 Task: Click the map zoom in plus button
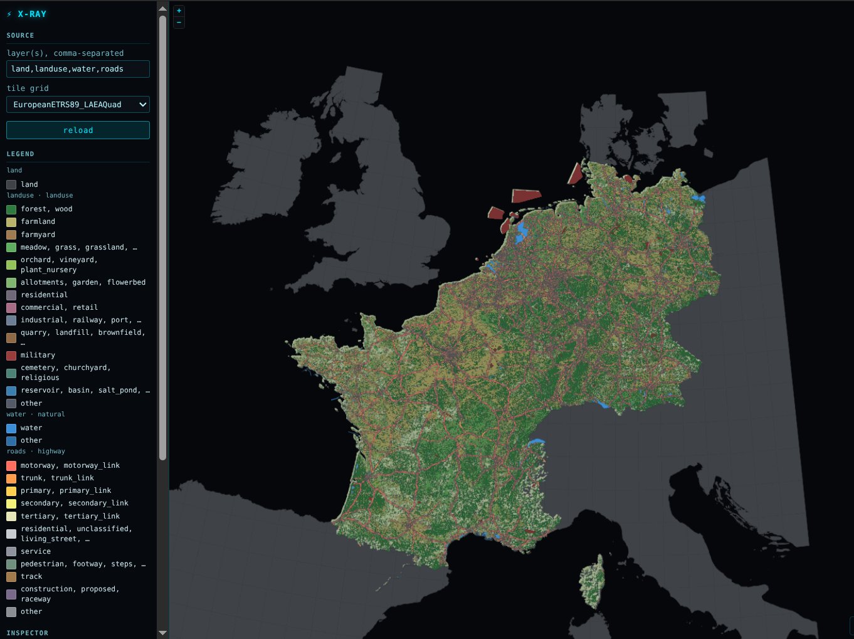[x=179, y=11]
